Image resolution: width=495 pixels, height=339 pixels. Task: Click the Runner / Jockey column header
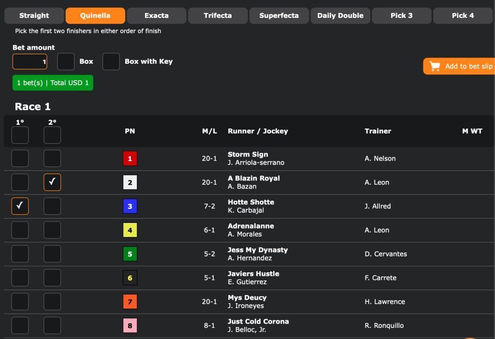pyautogui.click(x=258, y=131)
